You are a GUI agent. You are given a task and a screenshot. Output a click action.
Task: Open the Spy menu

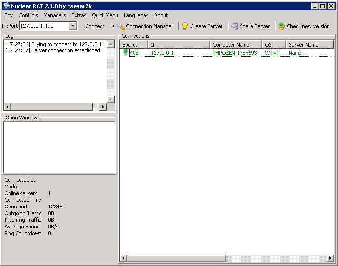pyautogui.click(x=9, y=15)
